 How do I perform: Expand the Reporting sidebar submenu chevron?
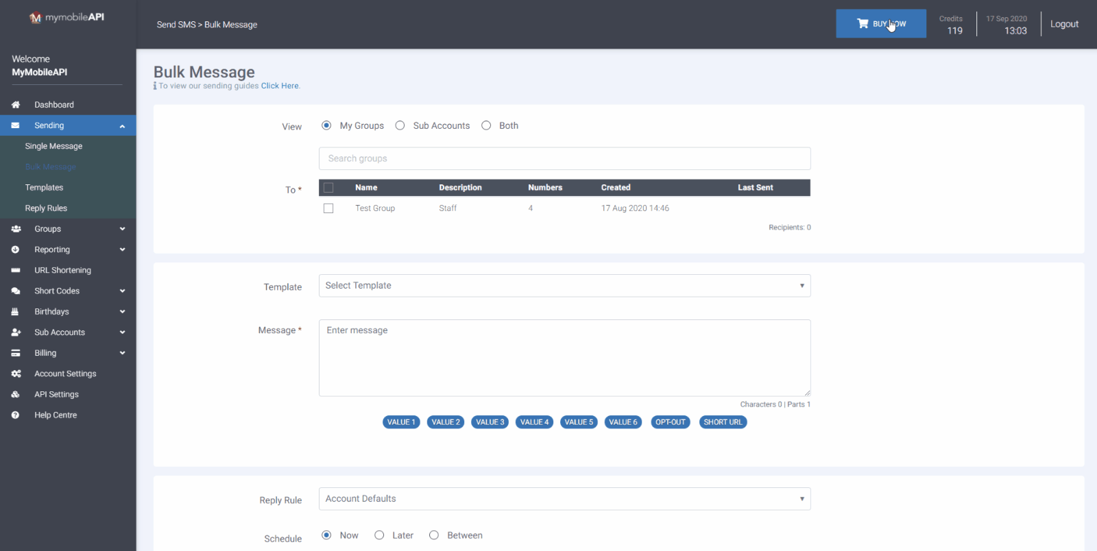tap(123, 249)
